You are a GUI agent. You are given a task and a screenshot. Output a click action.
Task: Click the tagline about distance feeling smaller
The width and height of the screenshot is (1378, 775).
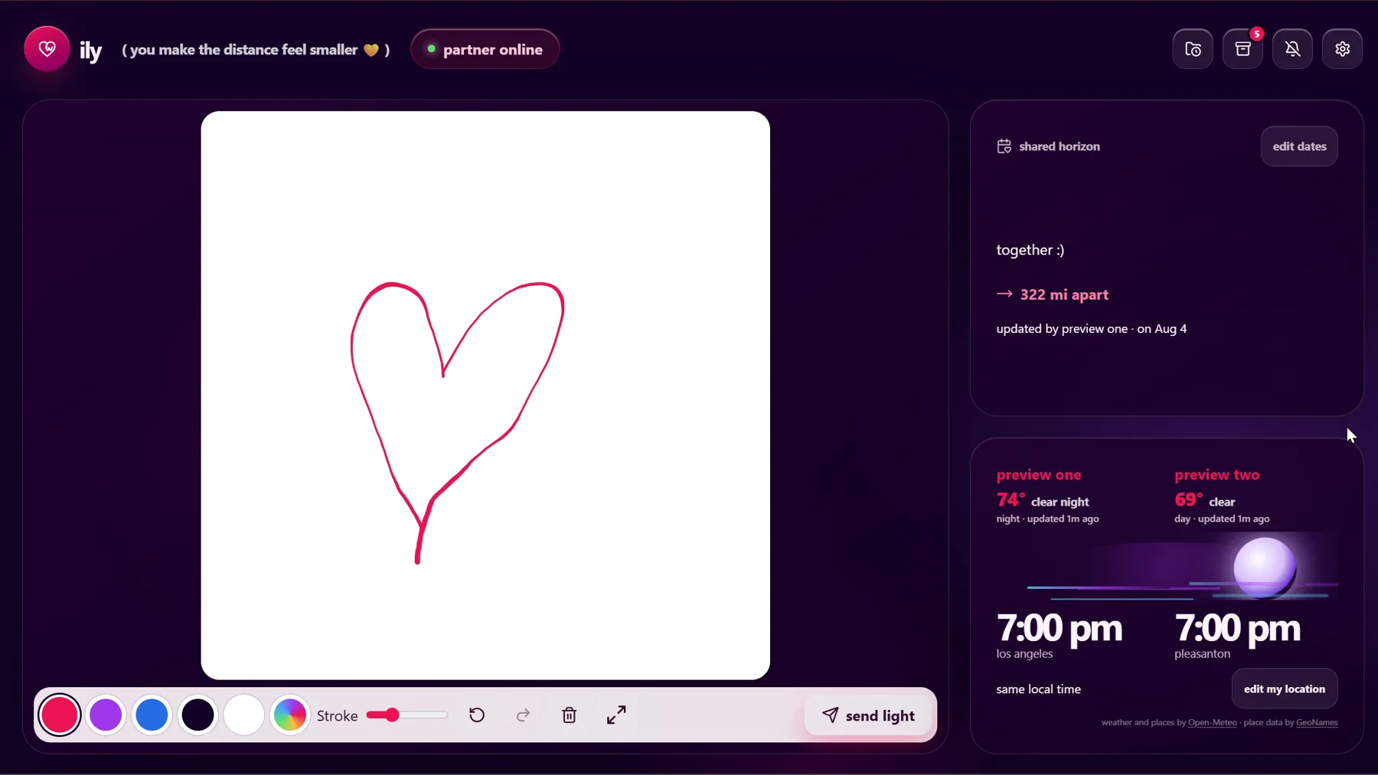[256, 50]
